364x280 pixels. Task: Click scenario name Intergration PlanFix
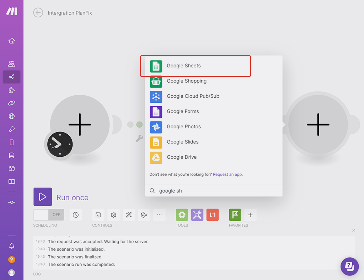coord(70,13)
